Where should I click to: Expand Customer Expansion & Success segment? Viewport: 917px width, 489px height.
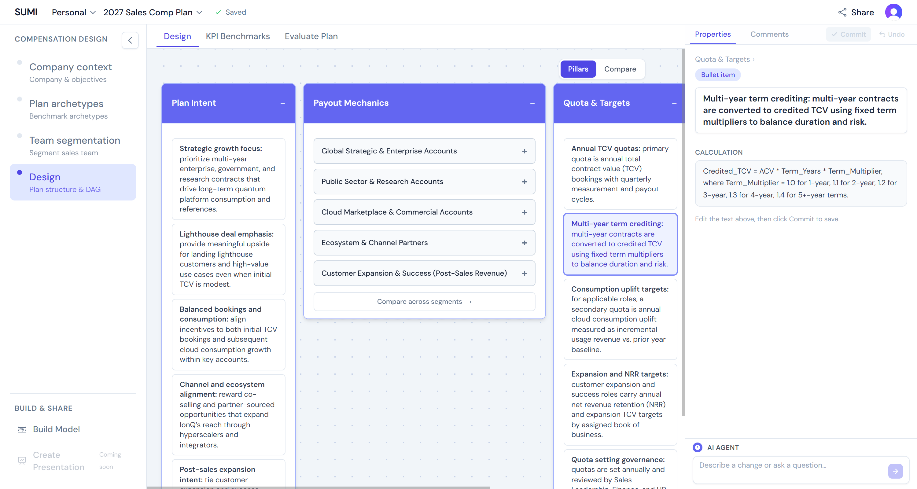[524, 274]
